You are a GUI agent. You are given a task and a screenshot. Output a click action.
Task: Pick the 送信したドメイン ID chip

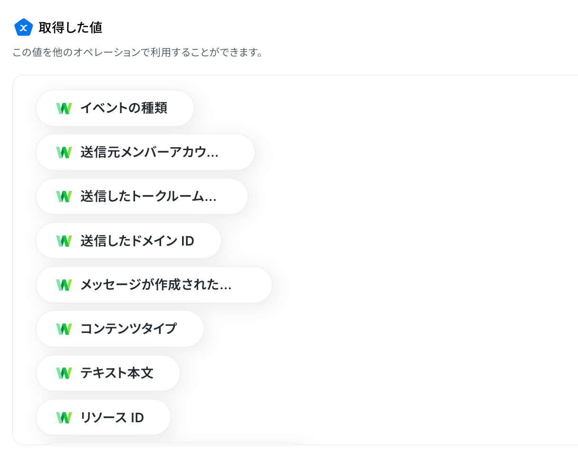coord(129,241)
